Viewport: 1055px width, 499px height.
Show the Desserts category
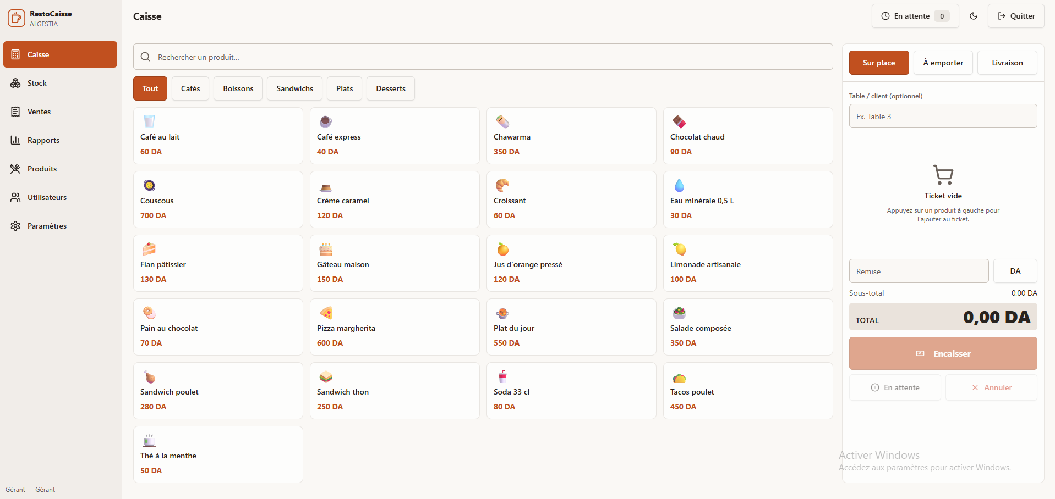[x=391, y=88]
